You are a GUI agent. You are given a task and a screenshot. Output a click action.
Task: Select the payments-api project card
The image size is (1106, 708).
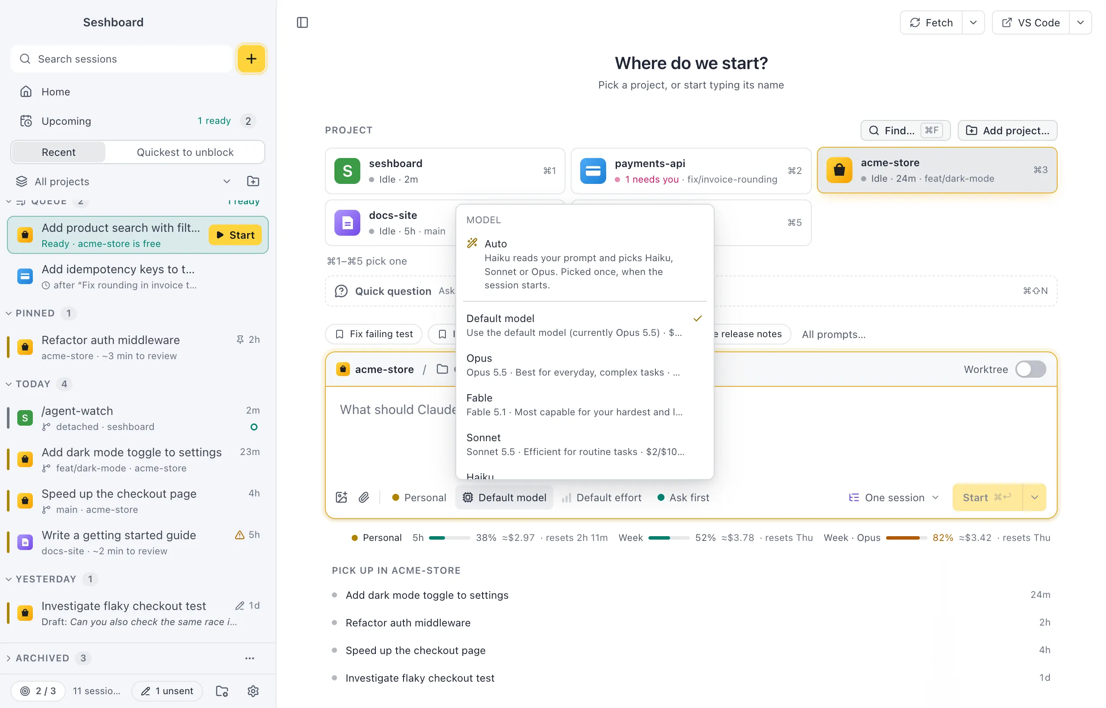(691, 171)
